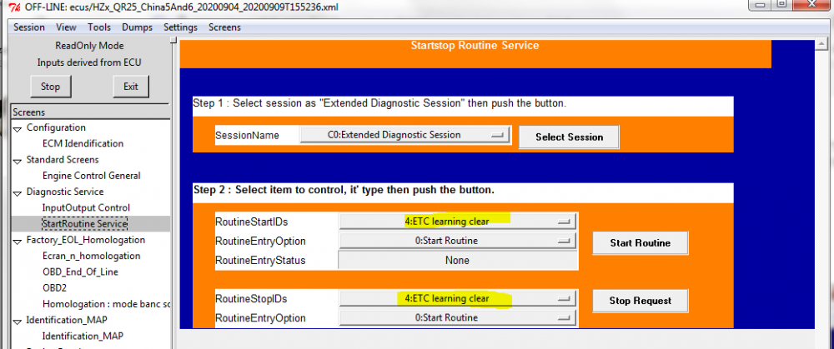Click the Step 1 instruction text
The height and width of the screenshot is (349, 834).
(x=379, y=103)
